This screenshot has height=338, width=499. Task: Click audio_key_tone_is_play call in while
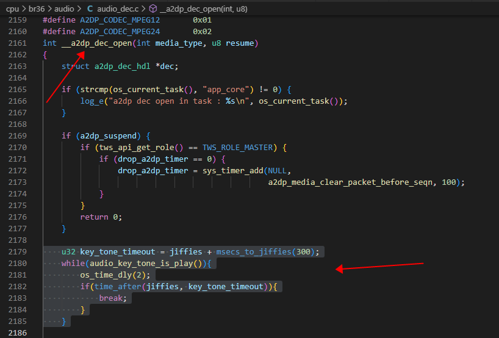click(x=142, y=264)
